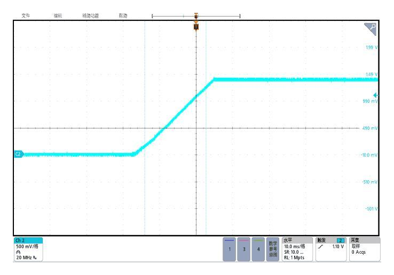This screenshot has height=275, width=394.
Task: Open the 文件 (File) menu
Action: click(26, 15)
